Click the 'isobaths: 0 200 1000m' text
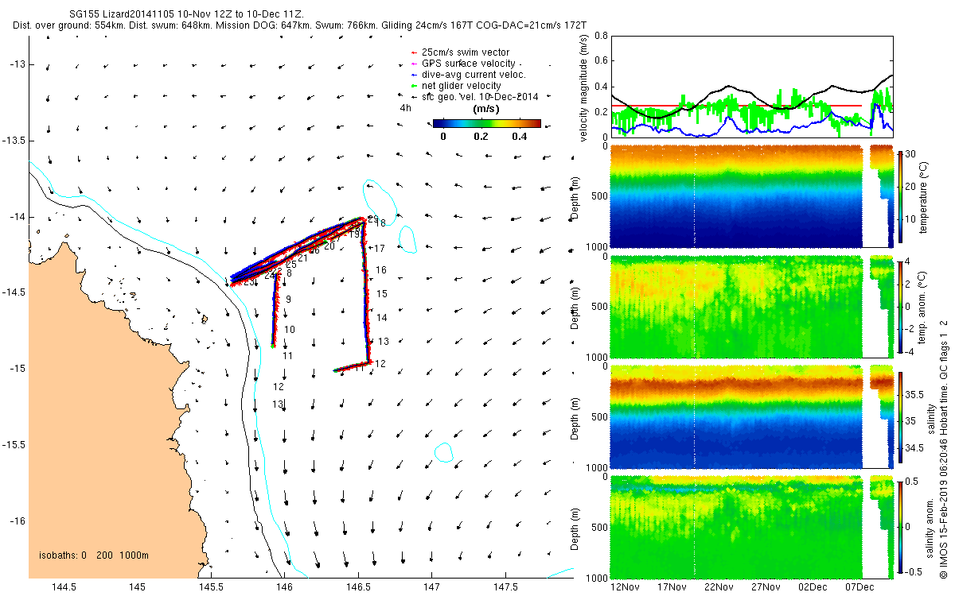This screenshot has width=955, height=596. tap(94, 555)
